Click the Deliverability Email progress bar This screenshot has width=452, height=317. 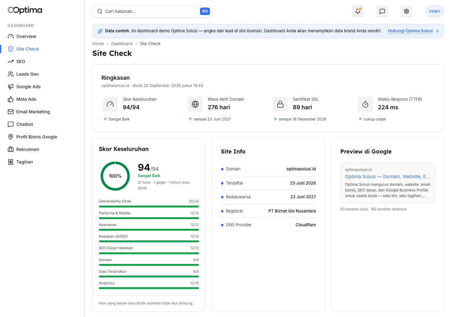click(x=149, y=207)
